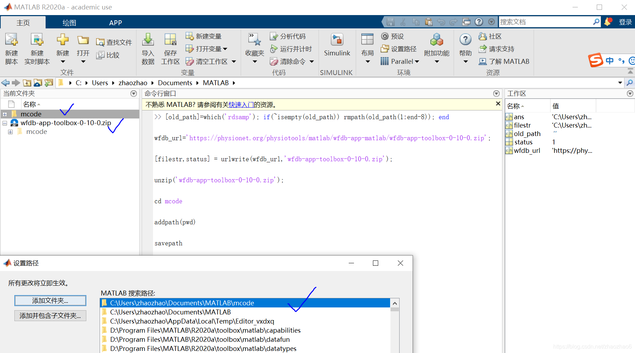Select the 新建脚本 icon

[12, 48]
